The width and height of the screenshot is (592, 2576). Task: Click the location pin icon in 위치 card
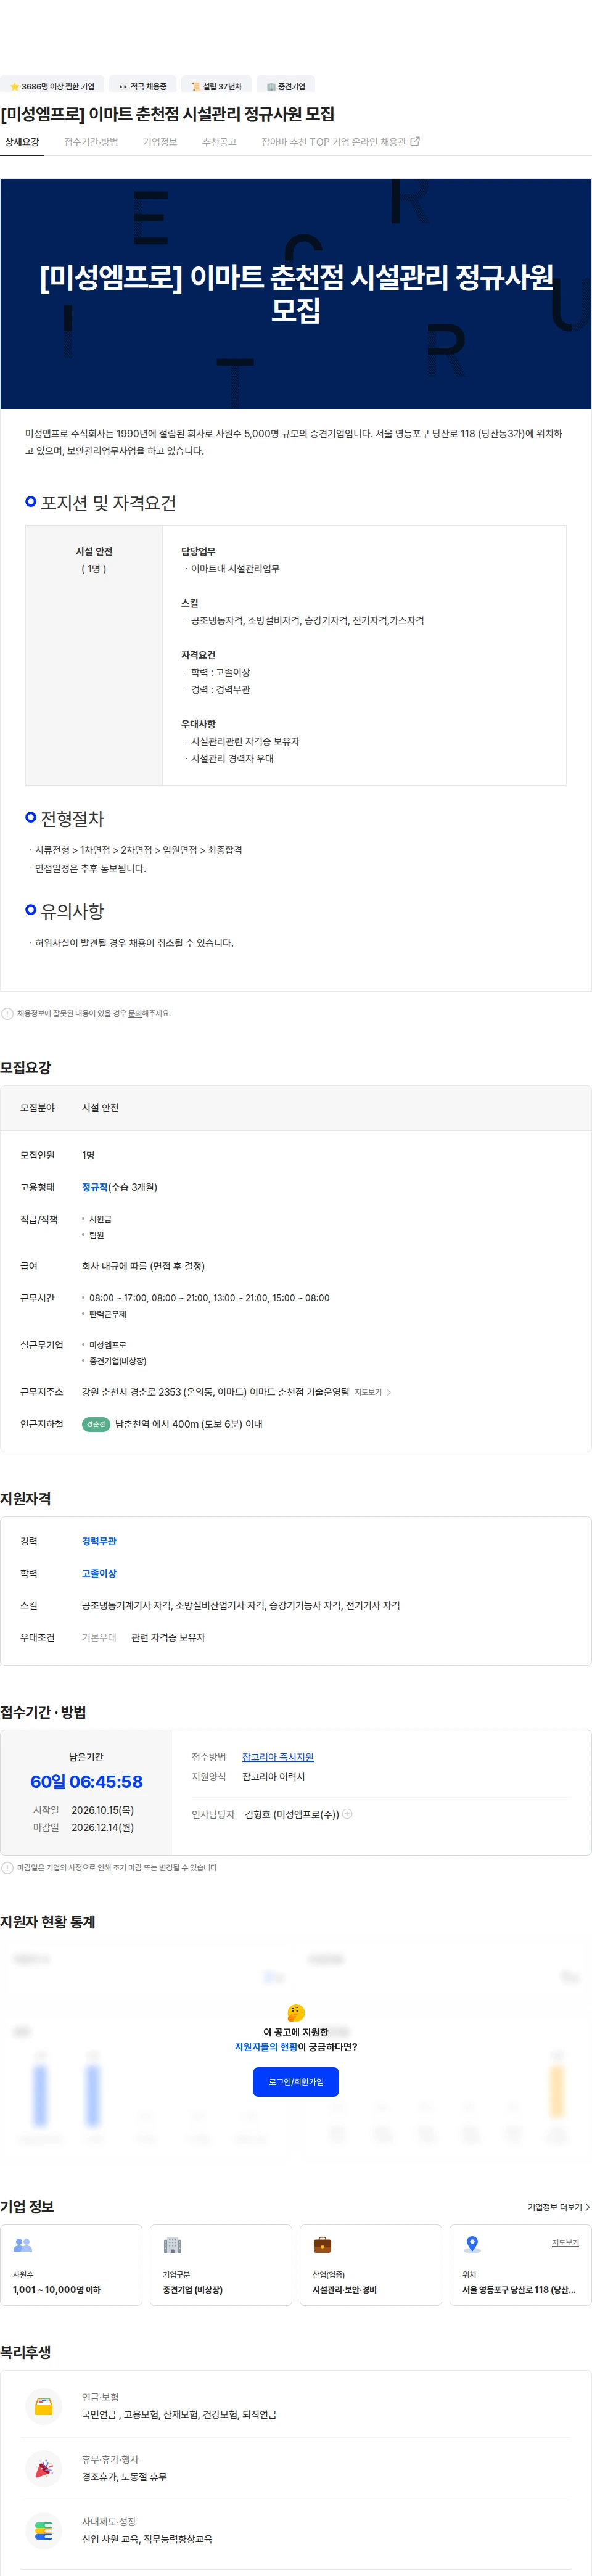click(x=472, y=2245)
